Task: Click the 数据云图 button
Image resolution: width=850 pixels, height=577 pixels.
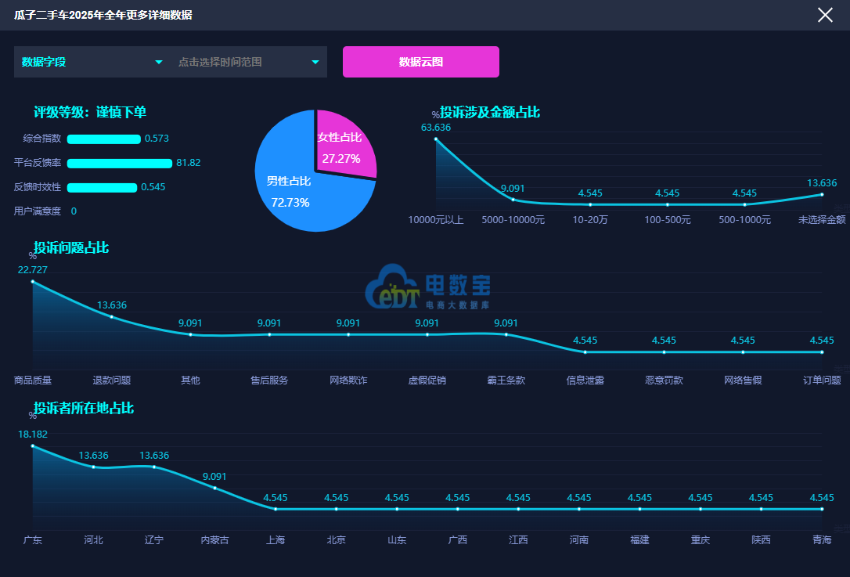Action: 421,62
